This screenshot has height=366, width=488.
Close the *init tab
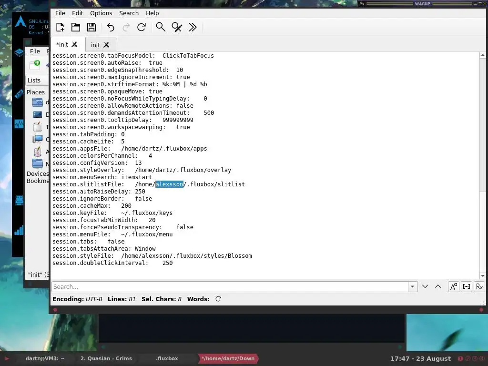pyautogui.click(x=74, y=44)
